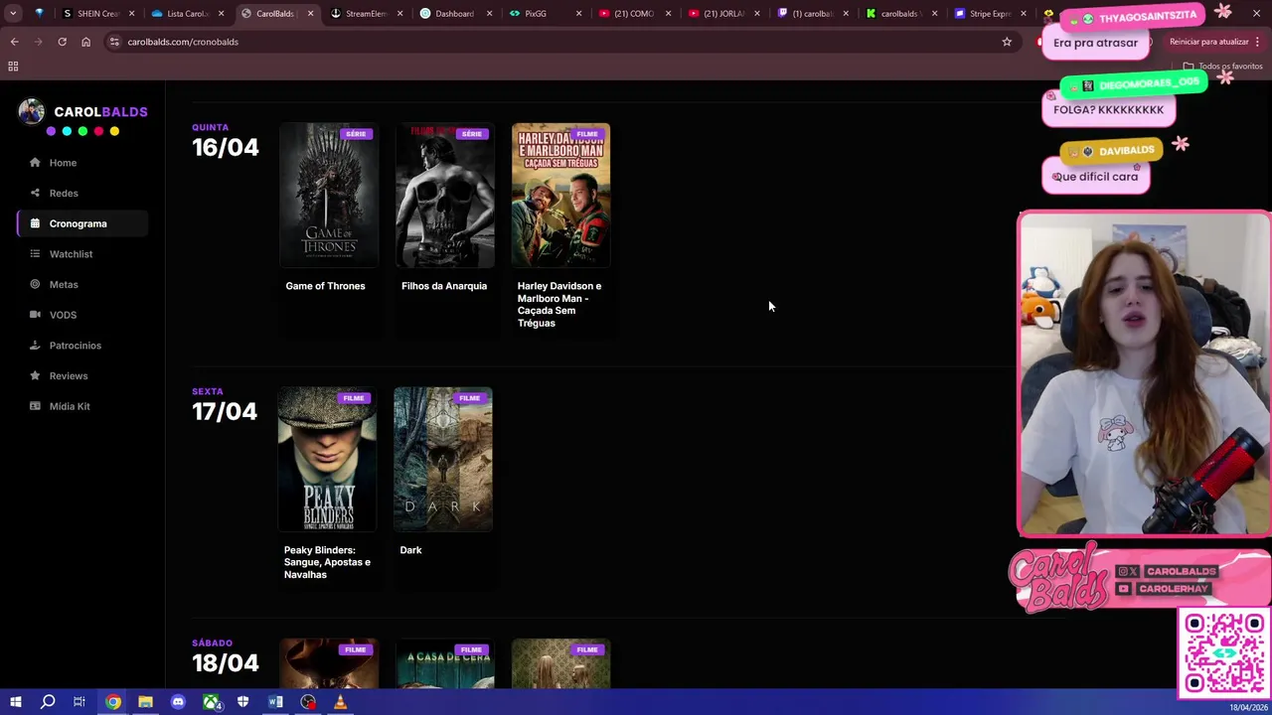
Task: Click the 16/04 date heading
Action: coord(226,147)
